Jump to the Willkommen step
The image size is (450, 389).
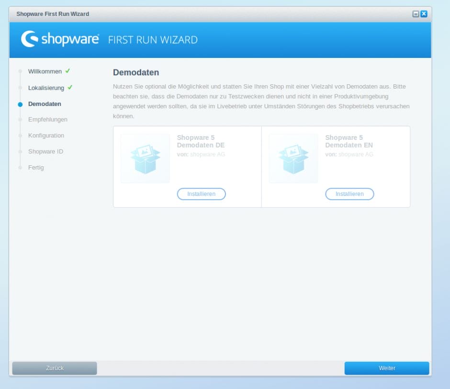[x=45, y=71]
